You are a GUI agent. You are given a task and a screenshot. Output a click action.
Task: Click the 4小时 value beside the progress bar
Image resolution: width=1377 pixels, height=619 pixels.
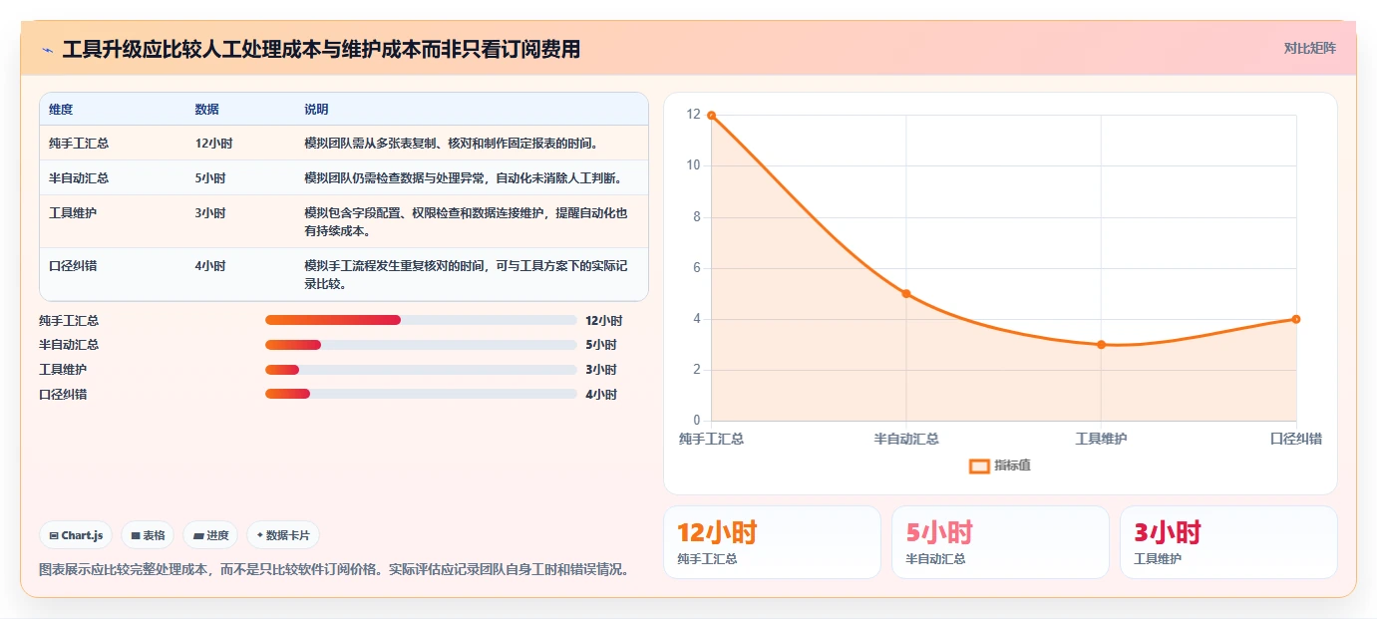(600, 395)
